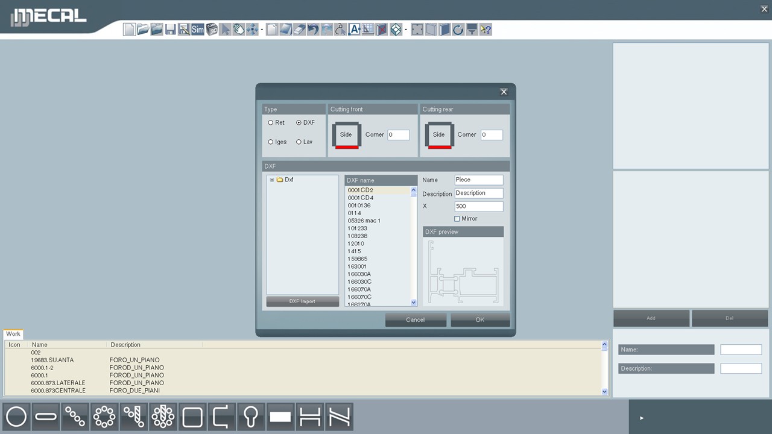The width and height of the screenshot is (772, 434).
Task: Switch to the Work tab
Action: pos(13,334)
